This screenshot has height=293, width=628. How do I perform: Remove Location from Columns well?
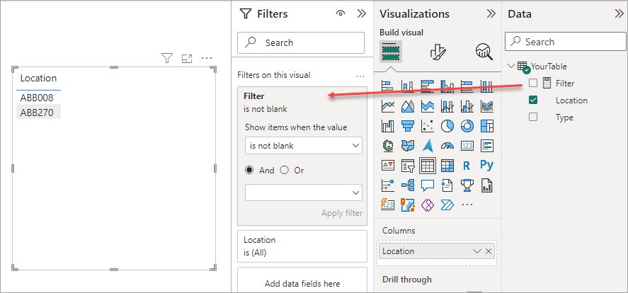[x=489, y=251]
